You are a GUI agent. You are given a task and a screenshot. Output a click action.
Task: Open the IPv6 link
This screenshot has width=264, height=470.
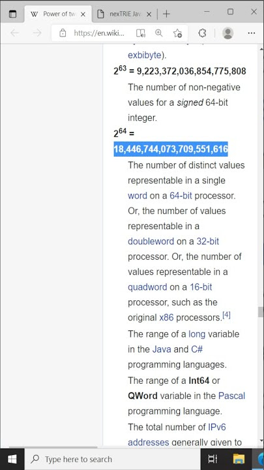click(216, 427)
